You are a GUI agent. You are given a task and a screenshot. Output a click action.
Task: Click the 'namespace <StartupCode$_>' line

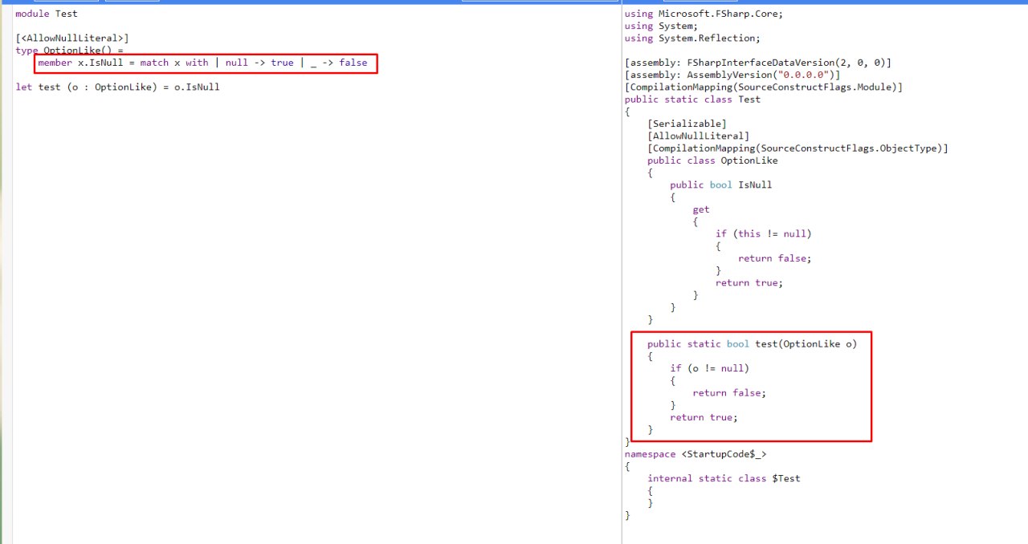pyautogui.click(x=696, y=454)
